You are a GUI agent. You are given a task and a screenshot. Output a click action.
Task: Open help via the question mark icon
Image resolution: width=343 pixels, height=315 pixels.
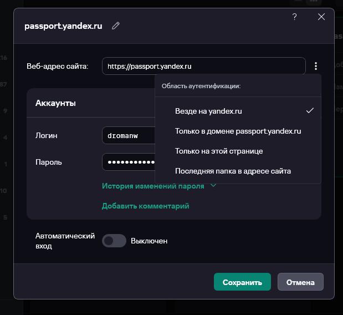click(x=294, y=17)
